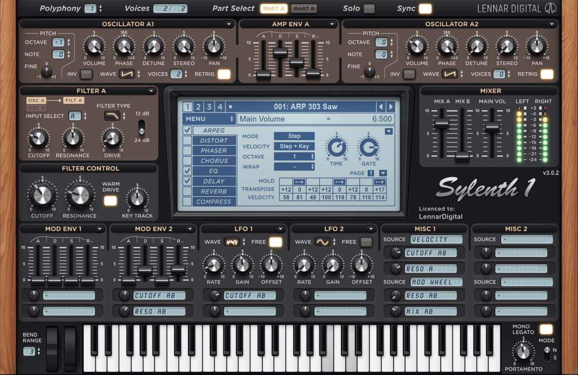Select the noise waveform icon in LFO 1

click(x=232, y=242)
